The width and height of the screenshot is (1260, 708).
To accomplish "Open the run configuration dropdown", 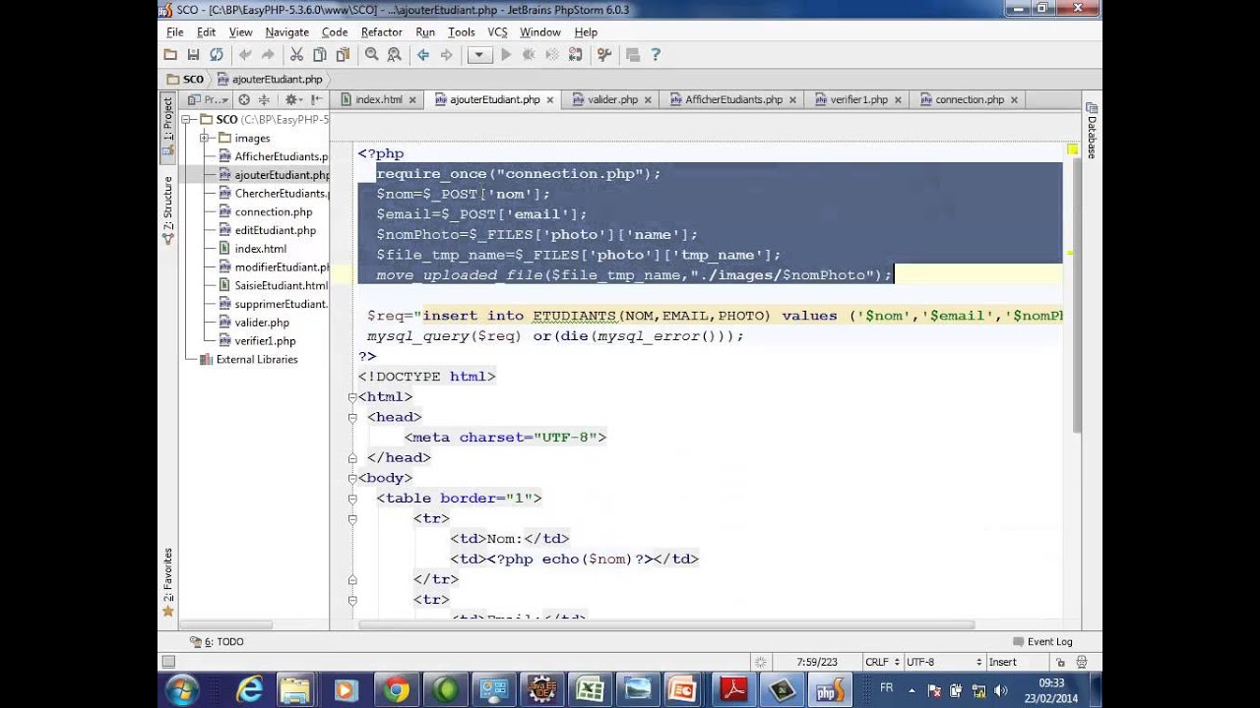I will pyautogui.click(x=479, y=55).
